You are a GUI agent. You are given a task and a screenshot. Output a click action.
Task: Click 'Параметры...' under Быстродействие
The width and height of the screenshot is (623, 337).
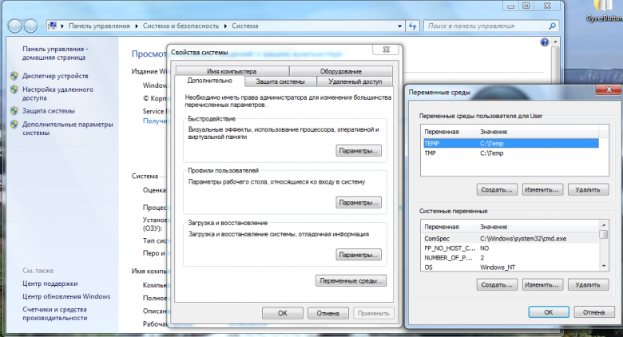(x=359, y=151)
